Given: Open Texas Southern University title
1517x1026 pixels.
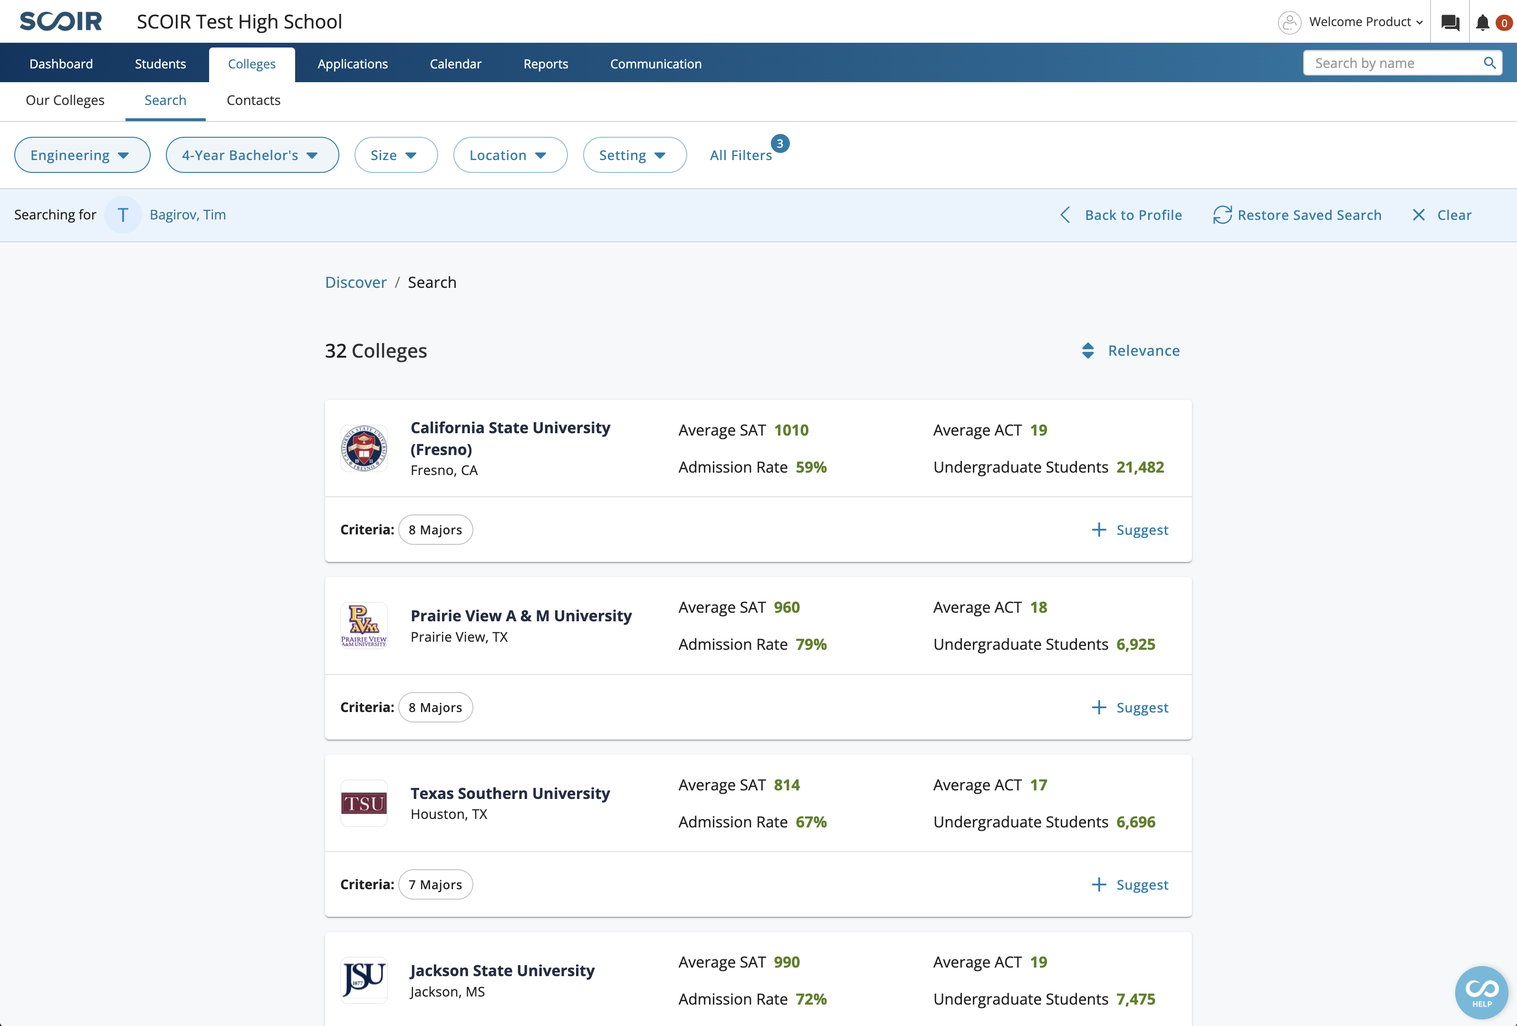Looking at the screenshot, I should (x=510, y=793).
